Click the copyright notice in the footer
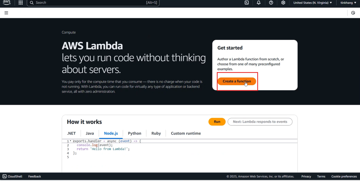Viewport: 360px width, 181px height. point(260,177)
